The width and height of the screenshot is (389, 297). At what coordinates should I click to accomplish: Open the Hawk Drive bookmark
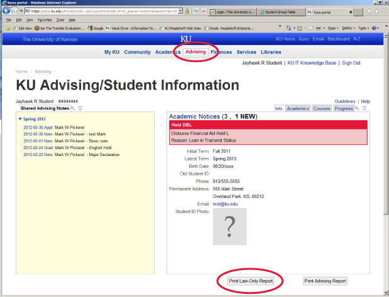click(x=131, y=28)
